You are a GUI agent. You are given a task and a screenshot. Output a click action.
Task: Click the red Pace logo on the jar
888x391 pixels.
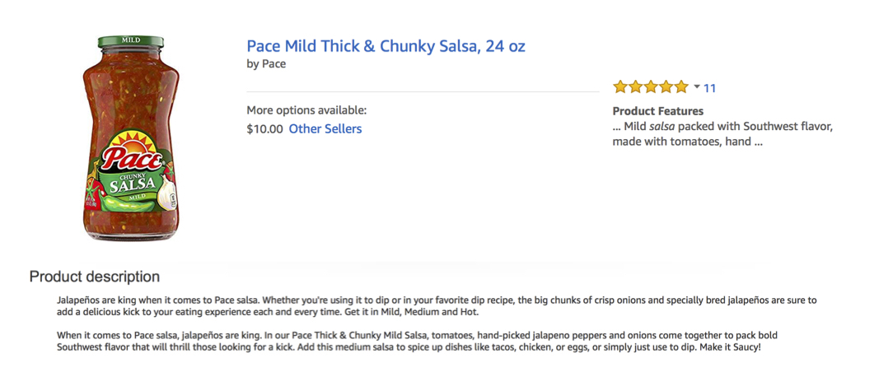[x=132, y=158]
